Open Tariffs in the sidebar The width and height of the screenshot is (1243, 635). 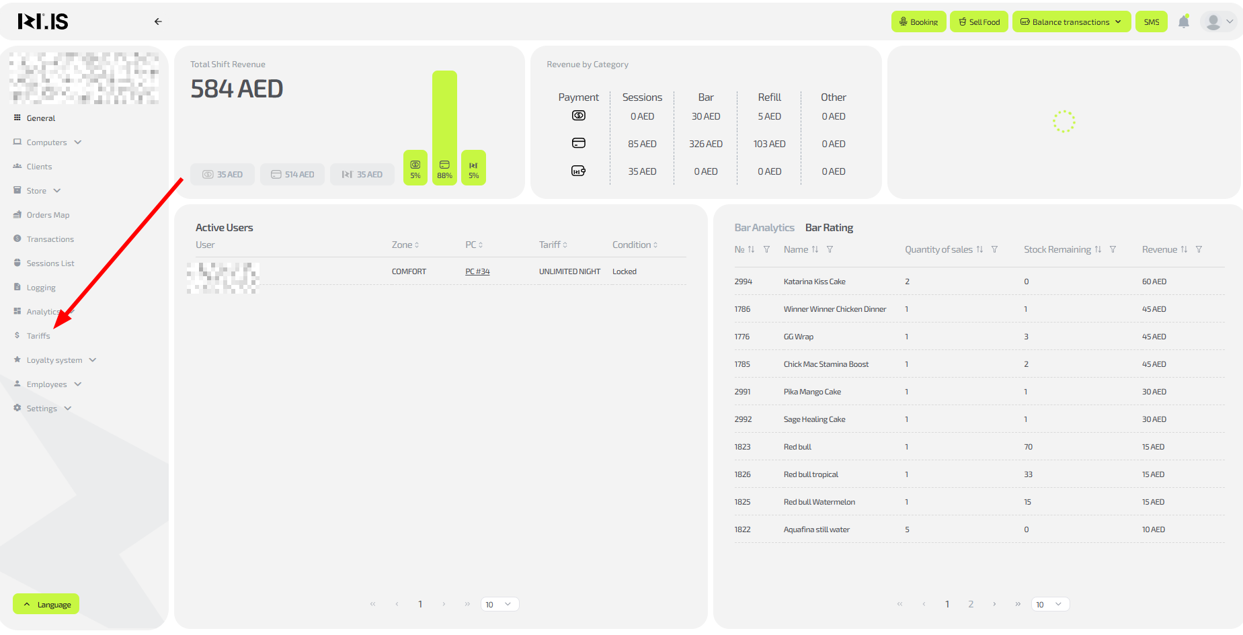38,336
